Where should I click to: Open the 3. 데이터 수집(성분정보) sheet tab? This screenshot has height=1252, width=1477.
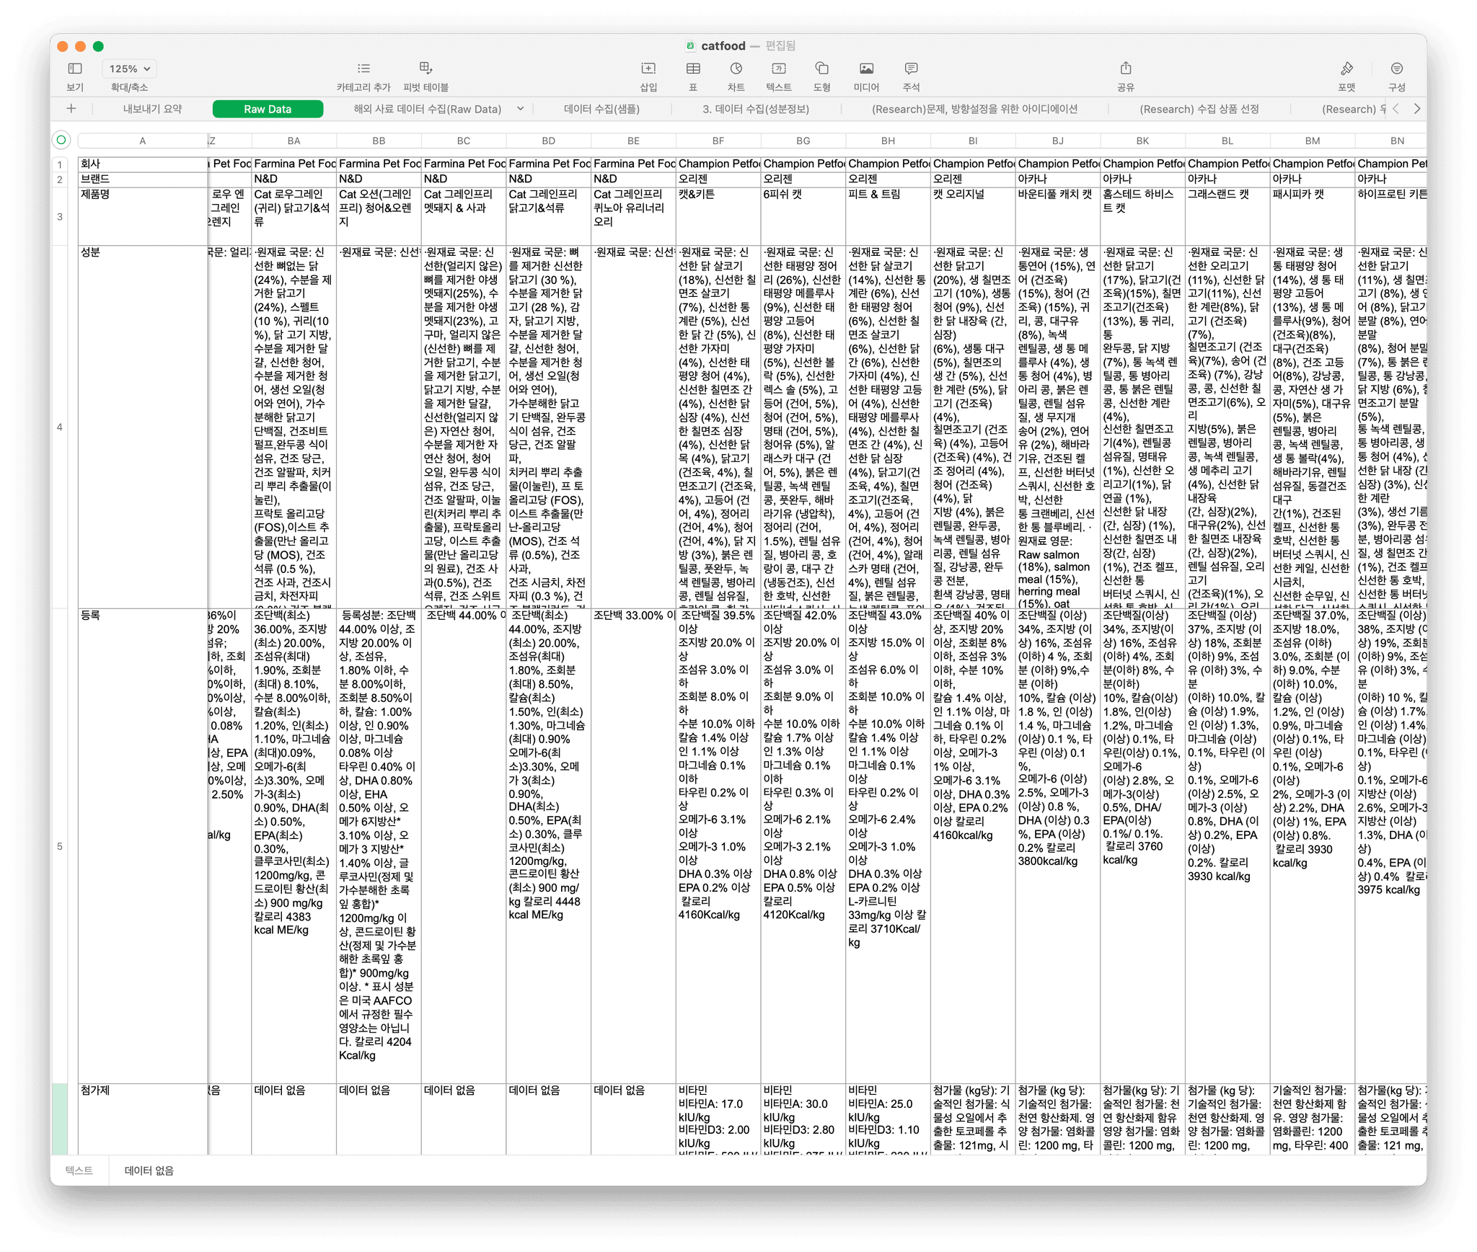(754, 109)
